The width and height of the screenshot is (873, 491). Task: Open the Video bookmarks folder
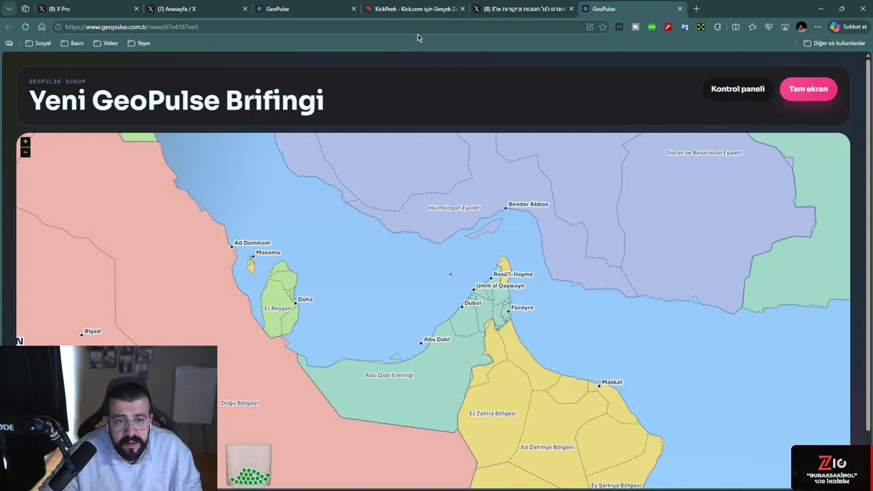(106, 43)
